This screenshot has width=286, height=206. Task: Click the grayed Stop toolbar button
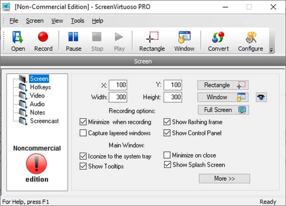pyautogui.click(x=97, y=41)
